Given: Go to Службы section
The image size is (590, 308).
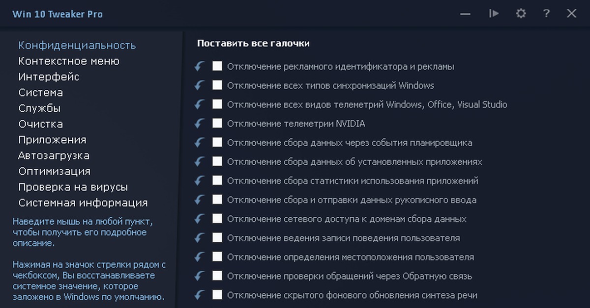Looking at the screenshot, I should click(39, 108).
